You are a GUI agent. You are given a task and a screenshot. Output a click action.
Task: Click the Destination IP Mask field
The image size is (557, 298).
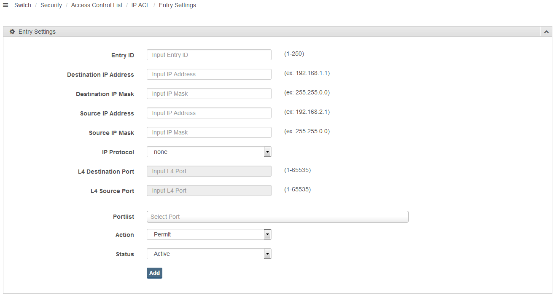tap(209, 94)
